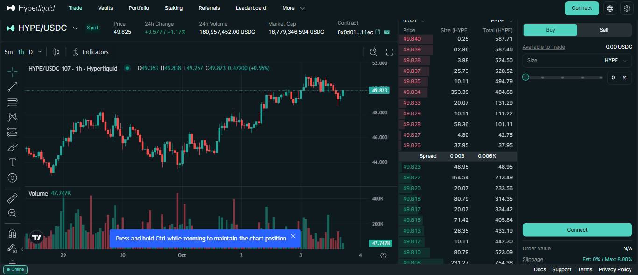Open the Vaults menu item

tap(105, 8)
